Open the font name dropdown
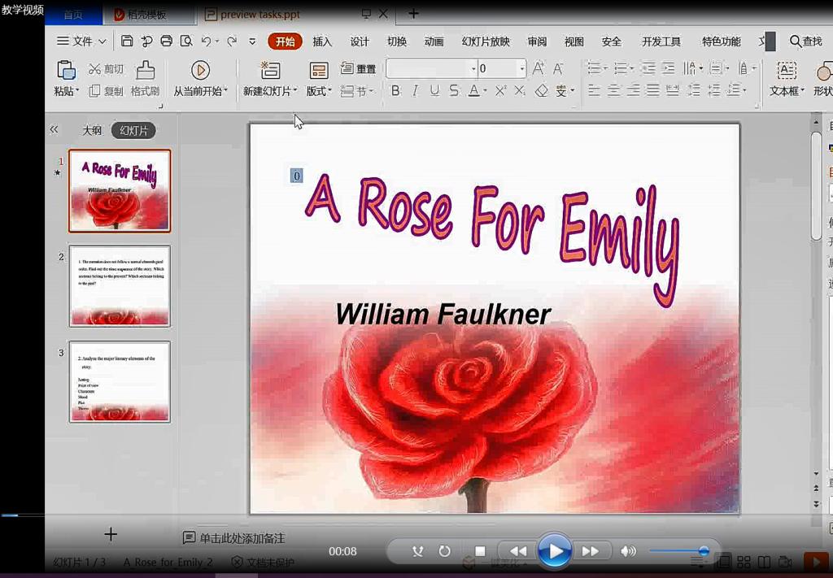833x578 pixels. [x=473, y=69]
